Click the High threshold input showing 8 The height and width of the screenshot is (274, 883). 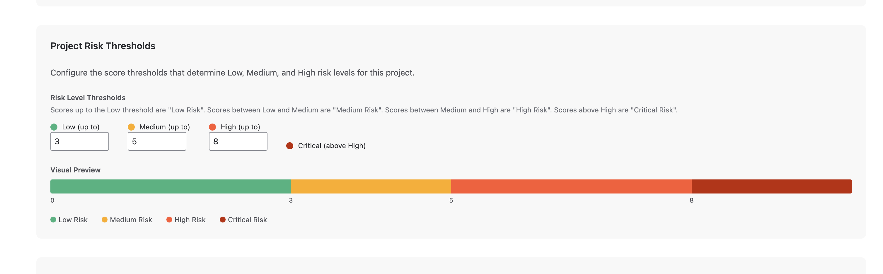[238, 141]
